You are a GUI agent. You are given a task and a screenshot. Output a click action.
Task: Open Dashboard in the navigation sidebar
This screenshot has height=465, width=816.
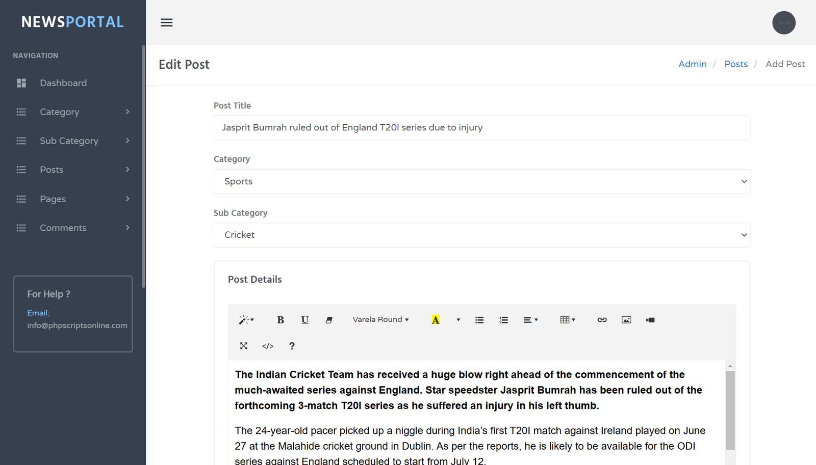point(63,83)
